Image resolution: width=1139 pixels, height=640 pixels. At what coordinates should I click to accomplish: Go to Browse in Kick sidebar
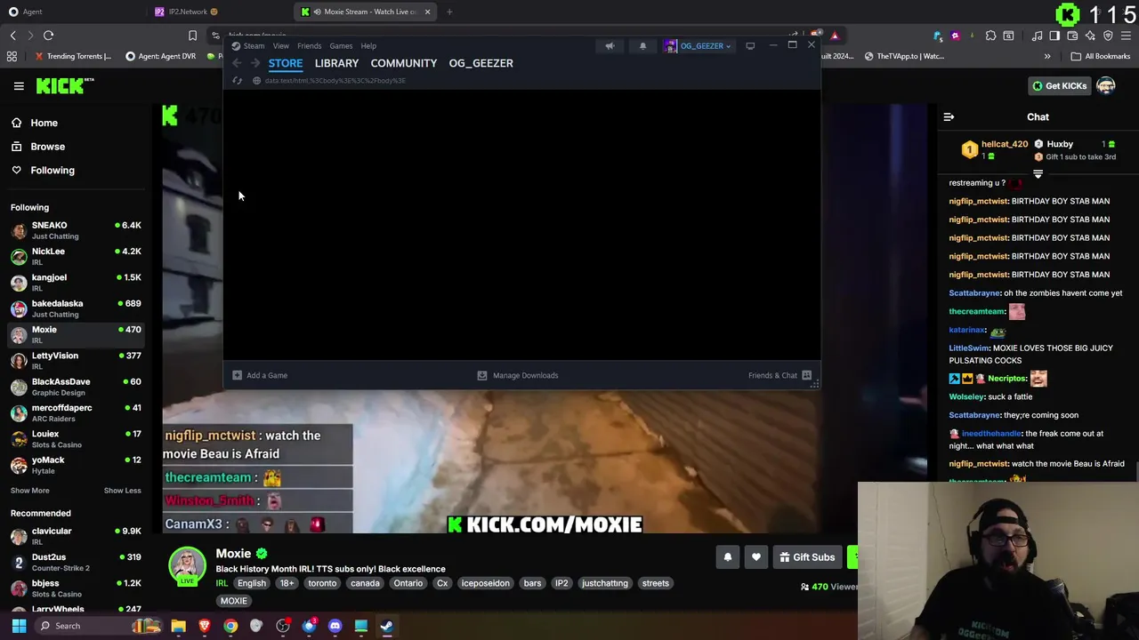click(x=38, y=147)
